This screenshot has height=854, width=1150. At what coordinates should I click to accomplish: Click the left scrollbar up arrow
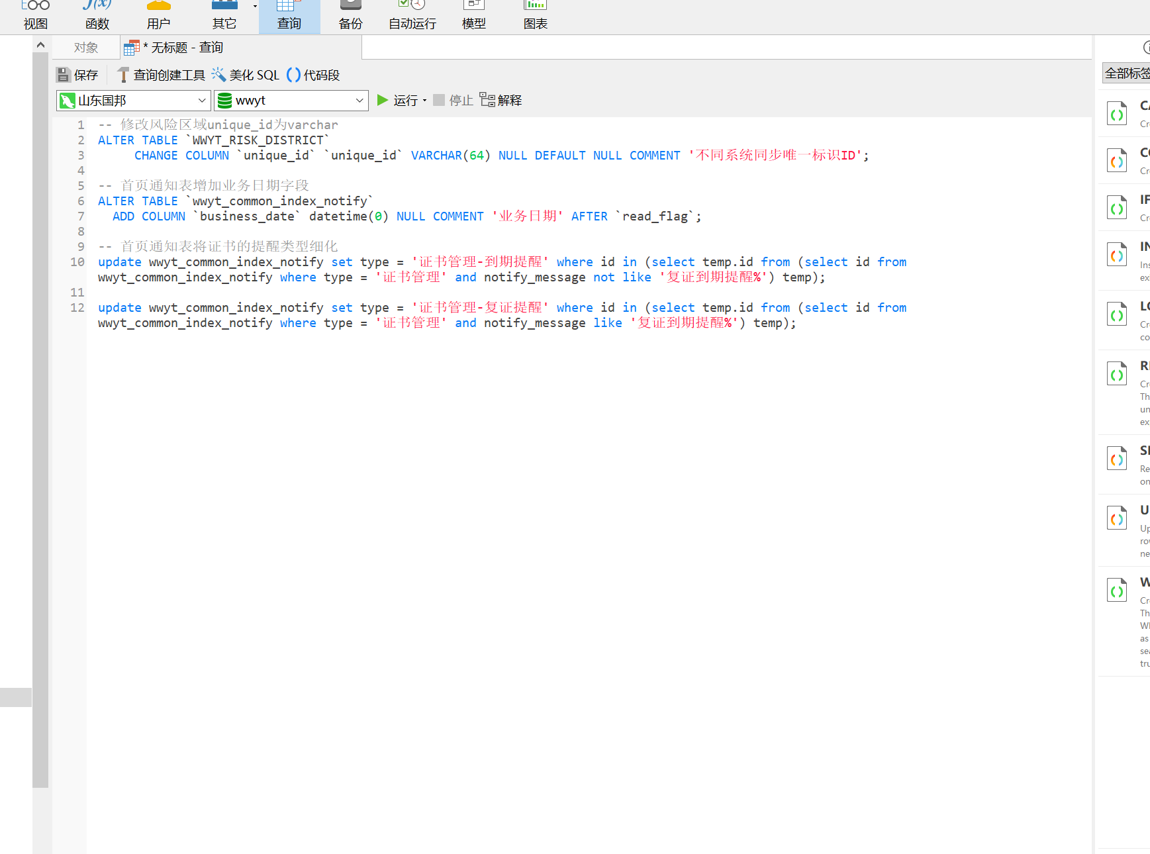40,45
